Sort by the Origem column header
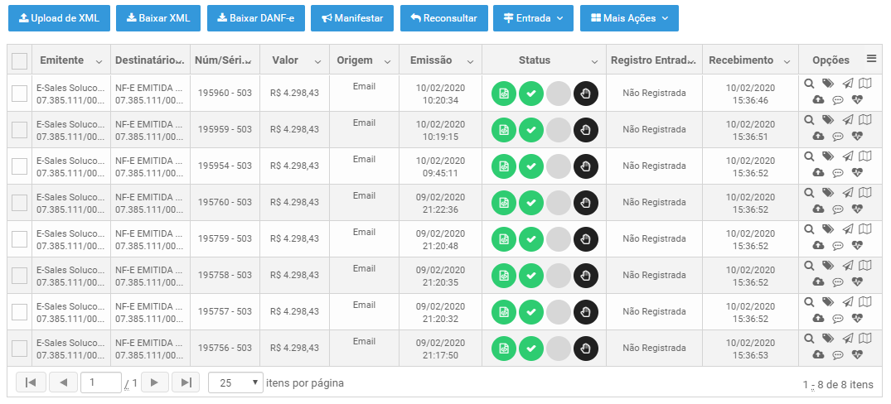This screenshot has height=404, width=891. click(355, 60)
